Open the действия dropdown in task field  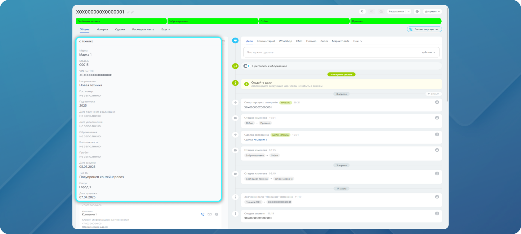(429, 52)
